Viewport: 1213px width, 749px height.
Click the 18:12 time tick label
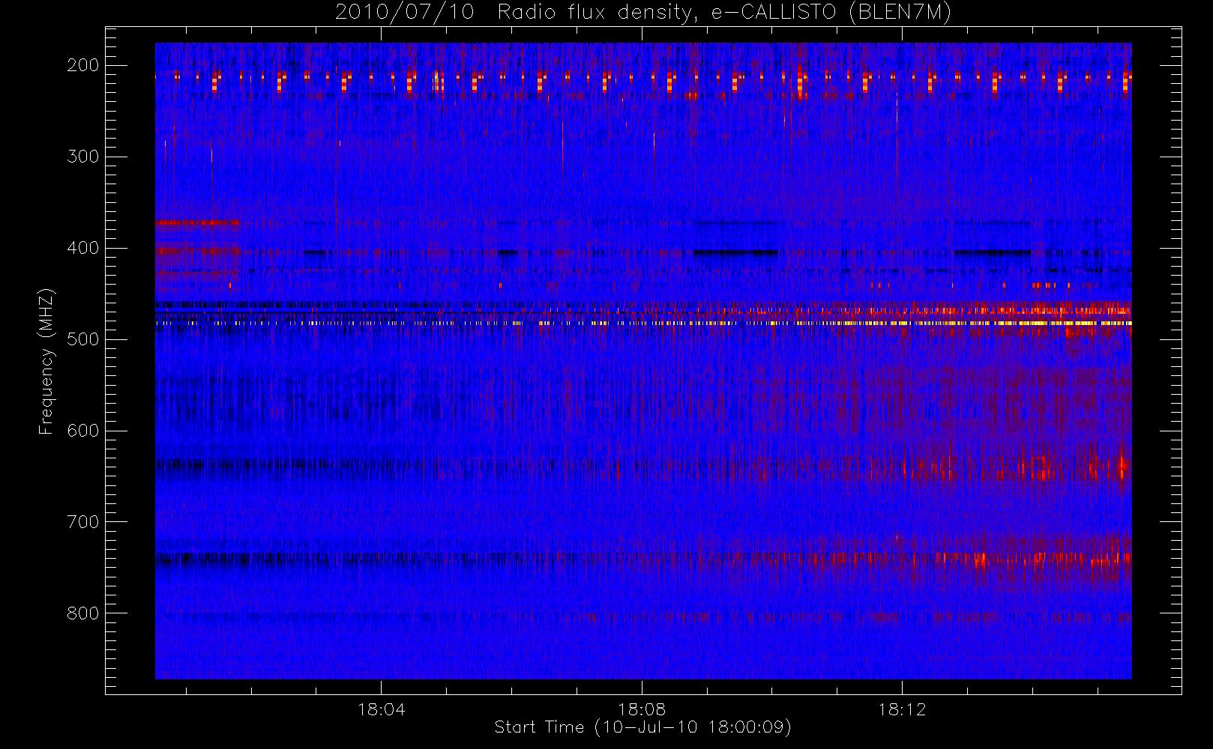tap(902, 709)
